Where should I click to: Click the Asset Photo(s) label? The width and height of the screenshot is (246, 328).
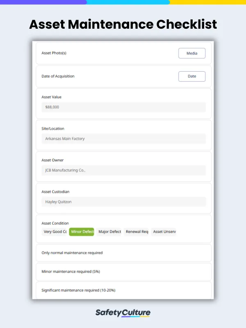click(x=54, y=53)
